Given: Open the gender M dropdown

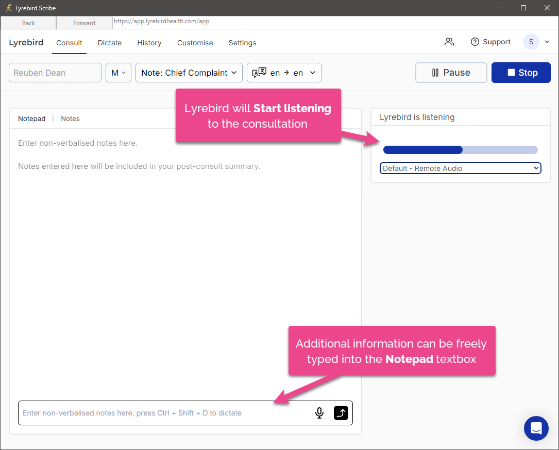Looking at the screenshot, I should point(118,73).
